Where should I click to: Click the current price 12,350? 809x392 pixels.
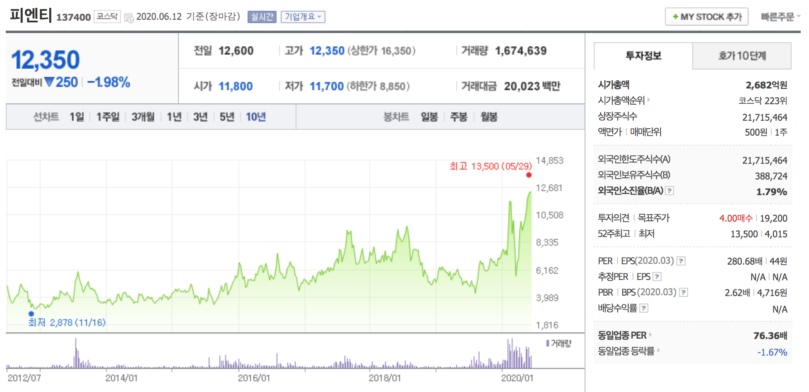point(46,60)
